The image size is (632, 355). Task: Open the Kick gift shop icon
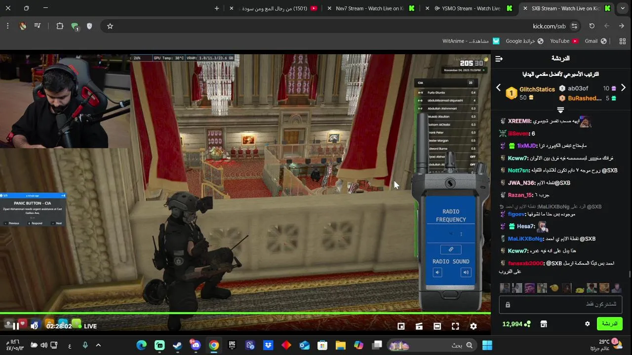pos(544,324)
